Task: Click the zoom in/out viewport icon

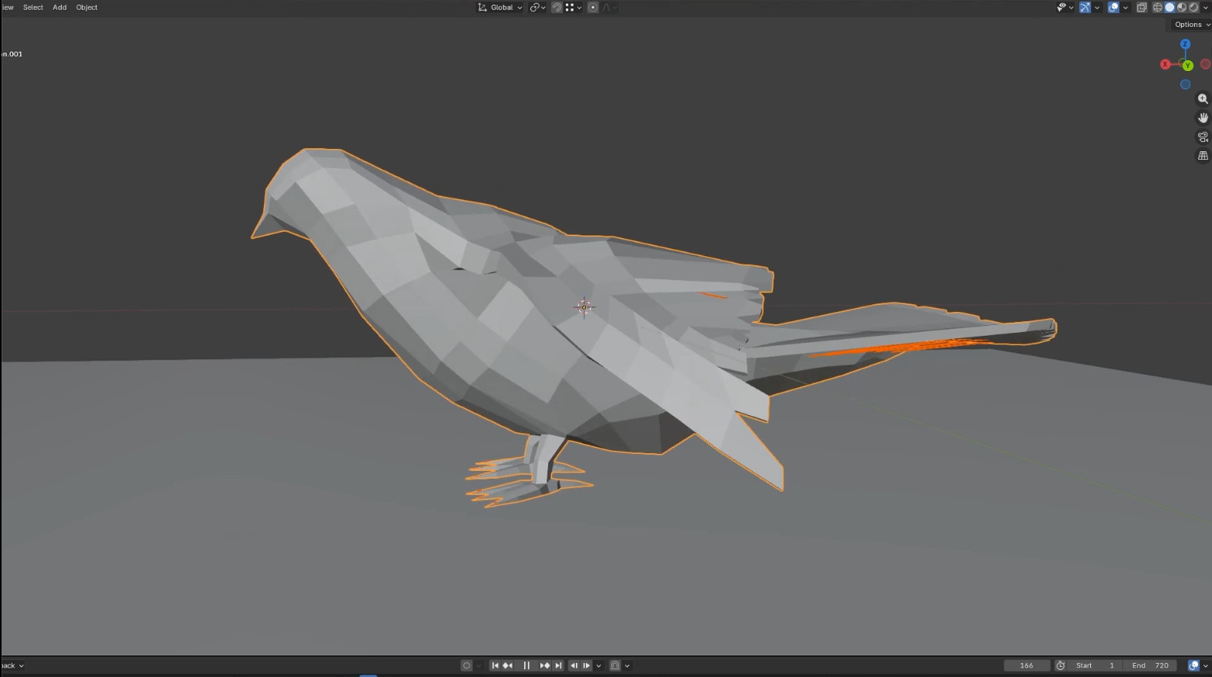Action: (1203, 99)
